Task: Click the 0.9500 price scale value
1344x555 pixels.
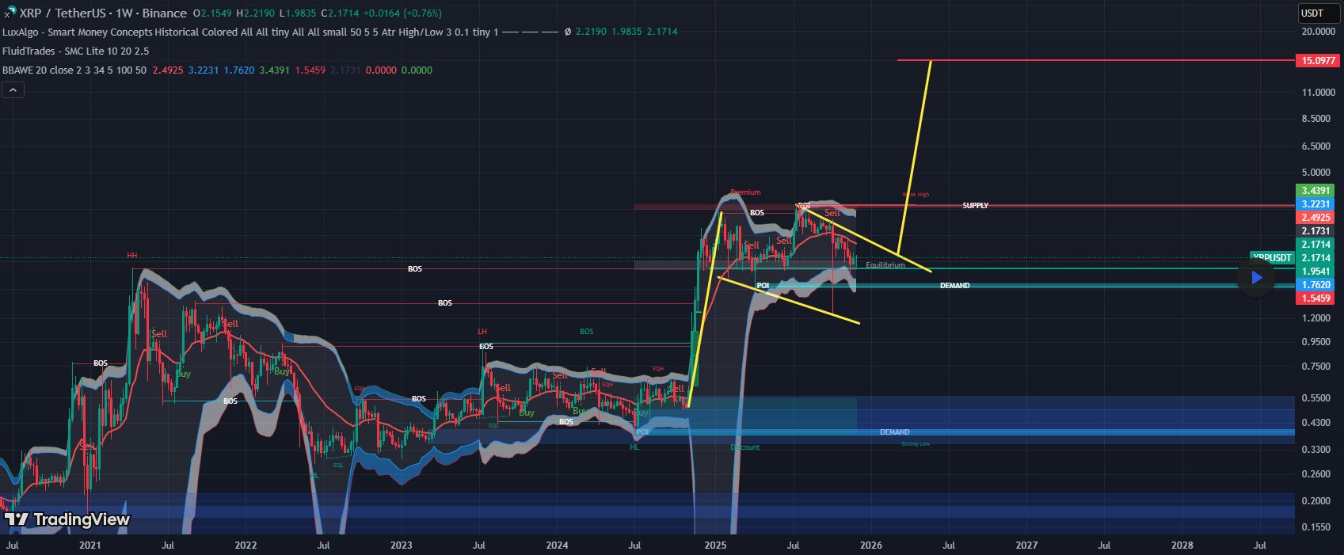Action: 1316,342
